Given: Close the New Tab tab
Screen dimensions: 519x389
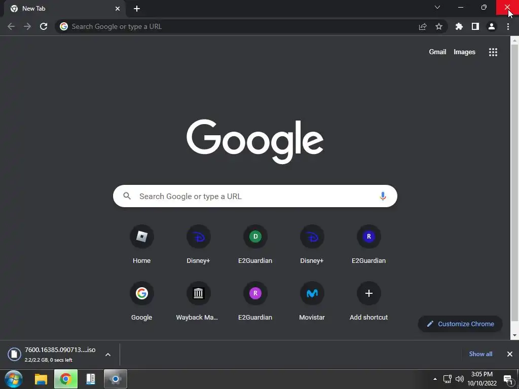Looking at the screenshot, I should pos(118,9).
